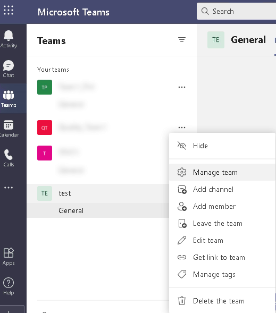
Task: Select the test team row
Action: tap(98, 193)
